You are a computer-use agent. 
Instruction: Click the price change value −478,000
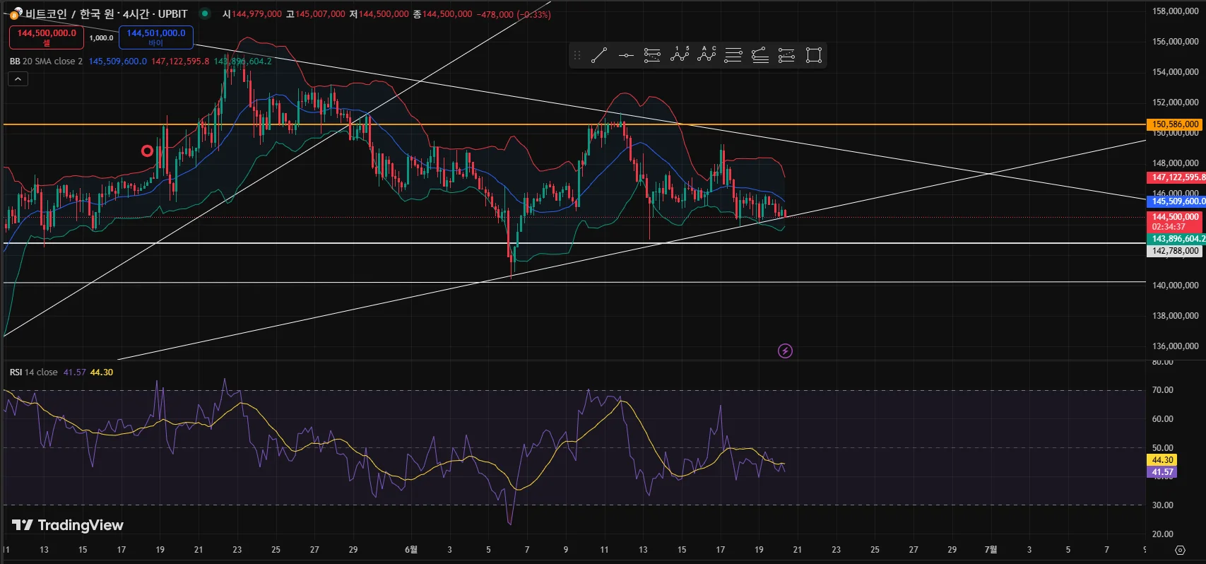[x=495, y=14]
